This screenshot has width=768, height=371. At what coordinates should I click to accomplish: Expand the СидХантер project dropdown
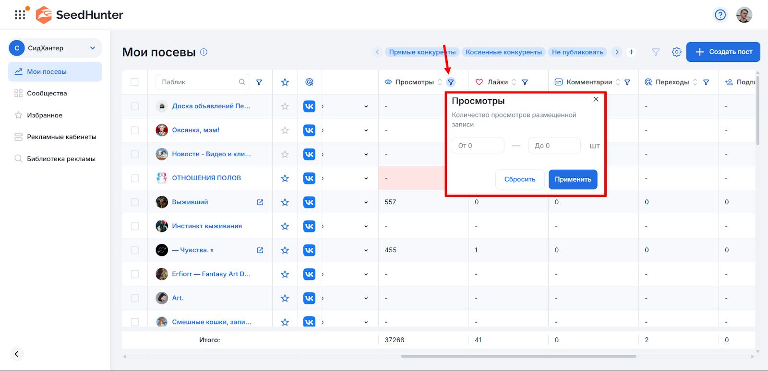coord(93,48)
